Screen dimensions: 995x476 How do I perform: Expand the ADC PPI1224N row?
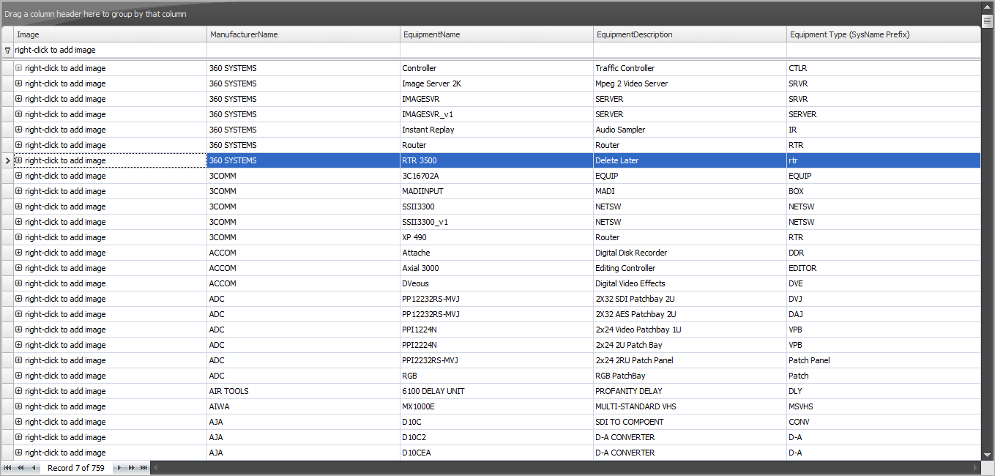coord(19,330)
